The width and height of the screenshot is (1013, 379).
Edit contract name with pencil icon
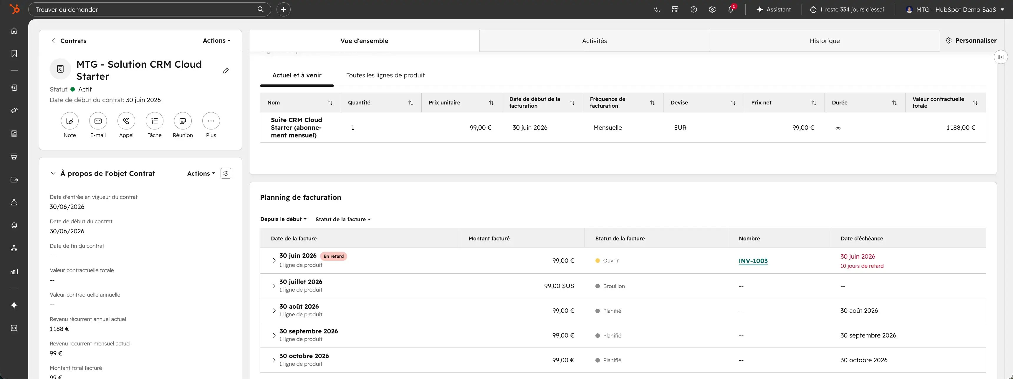pyautogui.click(x=226, y=71)
